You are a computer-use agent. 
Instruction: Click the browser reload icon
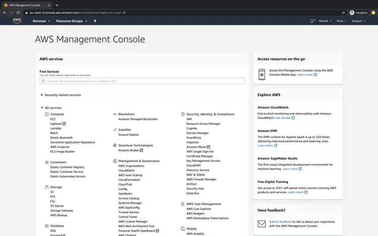18,13
